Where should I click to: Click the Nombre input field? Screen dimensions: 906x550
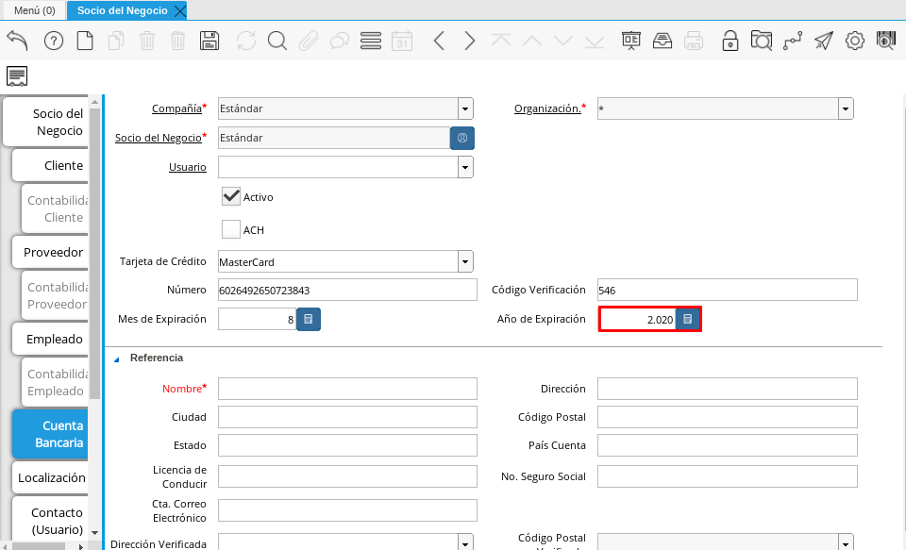[347, 389]
